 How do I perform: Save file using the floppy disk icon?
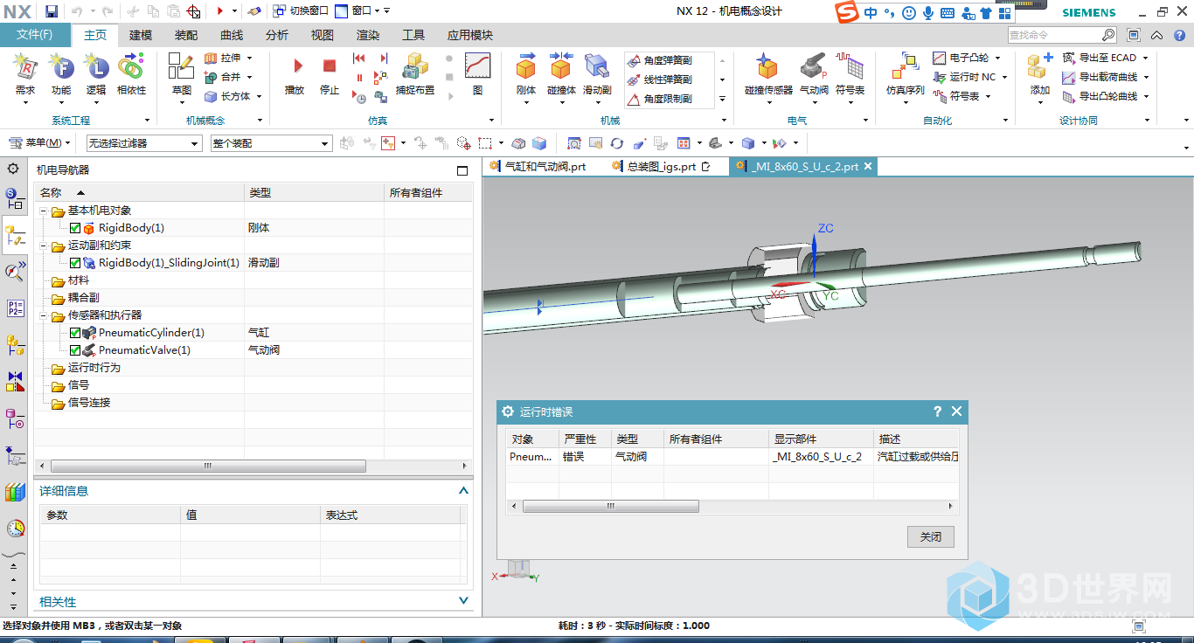(x=52, y=11)
